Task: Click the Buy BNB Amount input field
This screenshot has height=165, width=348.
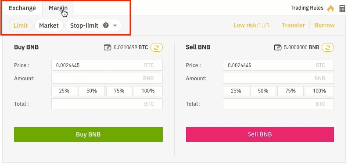Action: (x=107, y=79)
